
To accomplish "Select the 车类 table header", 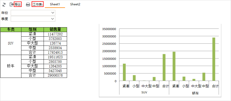I will pyautogui.click(x=11, y=30).
